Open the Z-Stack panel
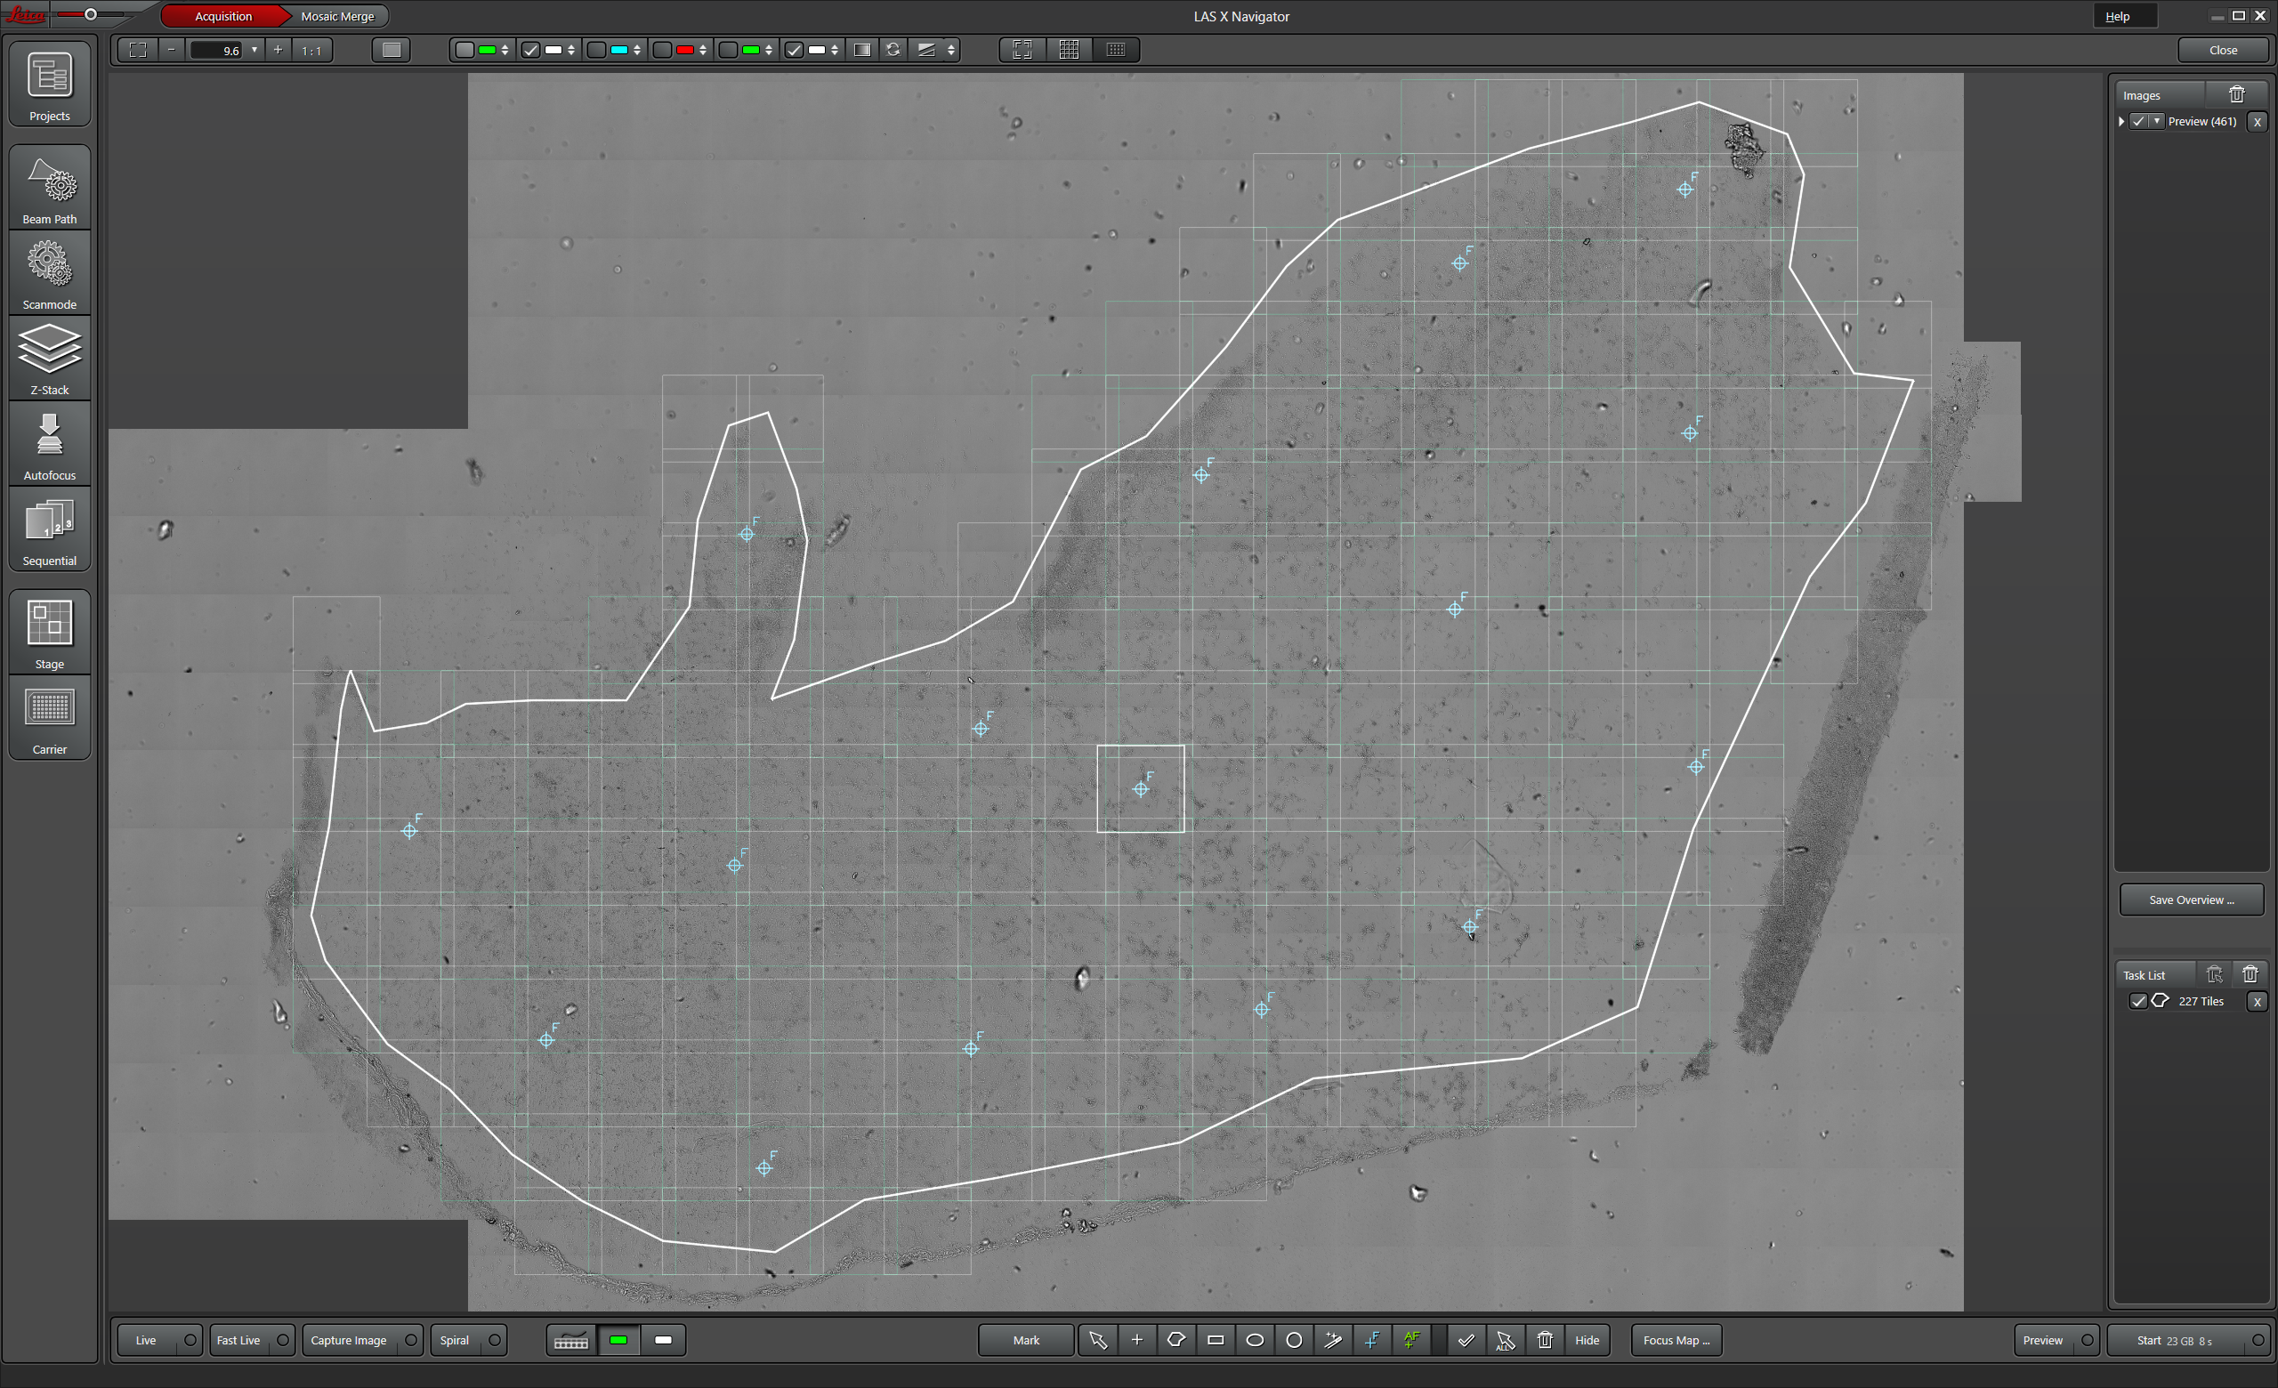Screen dimensions: 2278x1388 50,359
